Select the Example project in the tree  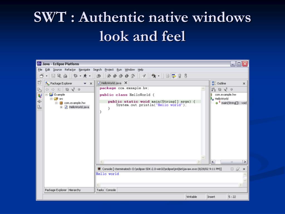click(x=60, y=95)
